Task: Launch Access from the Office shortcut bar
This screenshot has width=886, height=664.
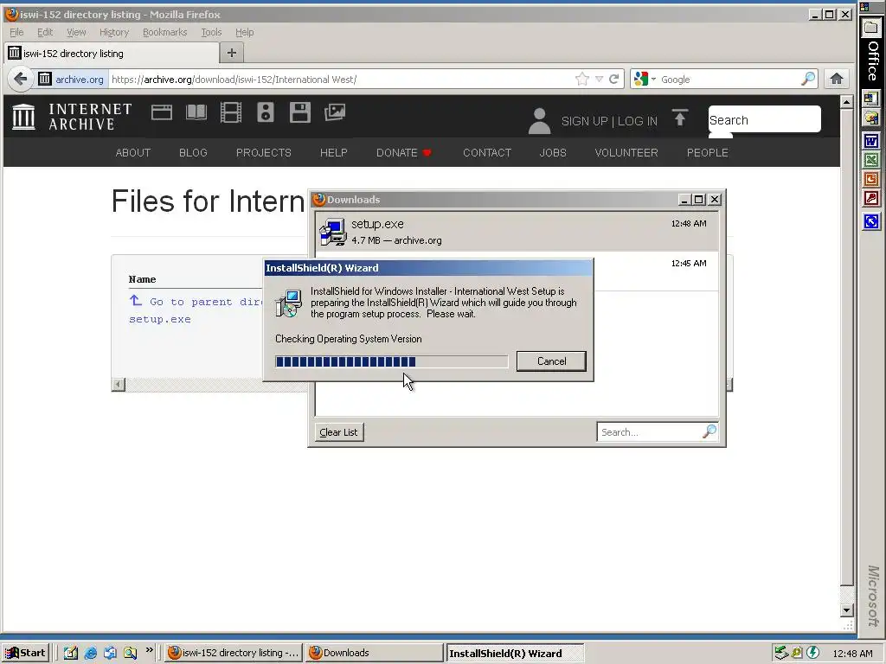Action: [x=870, y=199]
